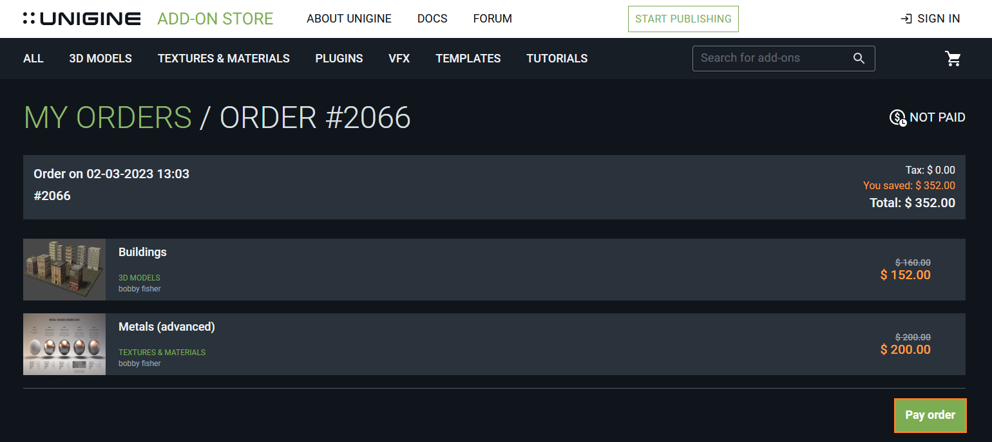Image resolution: width=992 pixels, height=442 pixels.
Task: Click the $ 152.00 Buildings price
Action: click(906, 275)
